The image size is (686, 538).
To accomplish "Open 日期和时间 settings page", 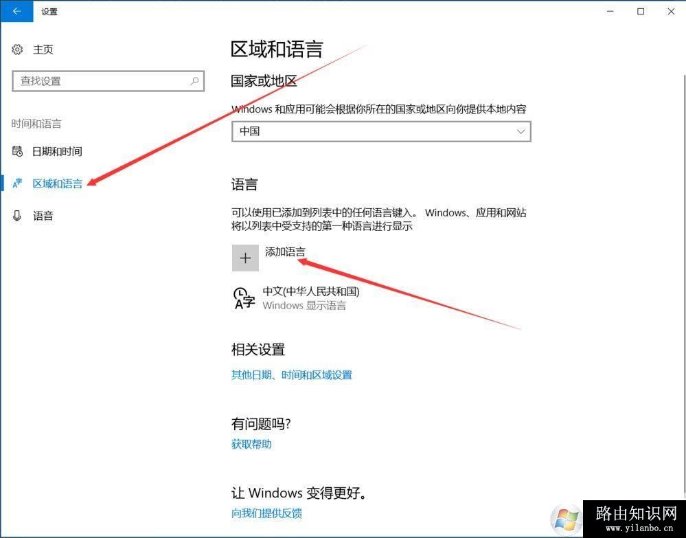I will click(x=57, y=151).
